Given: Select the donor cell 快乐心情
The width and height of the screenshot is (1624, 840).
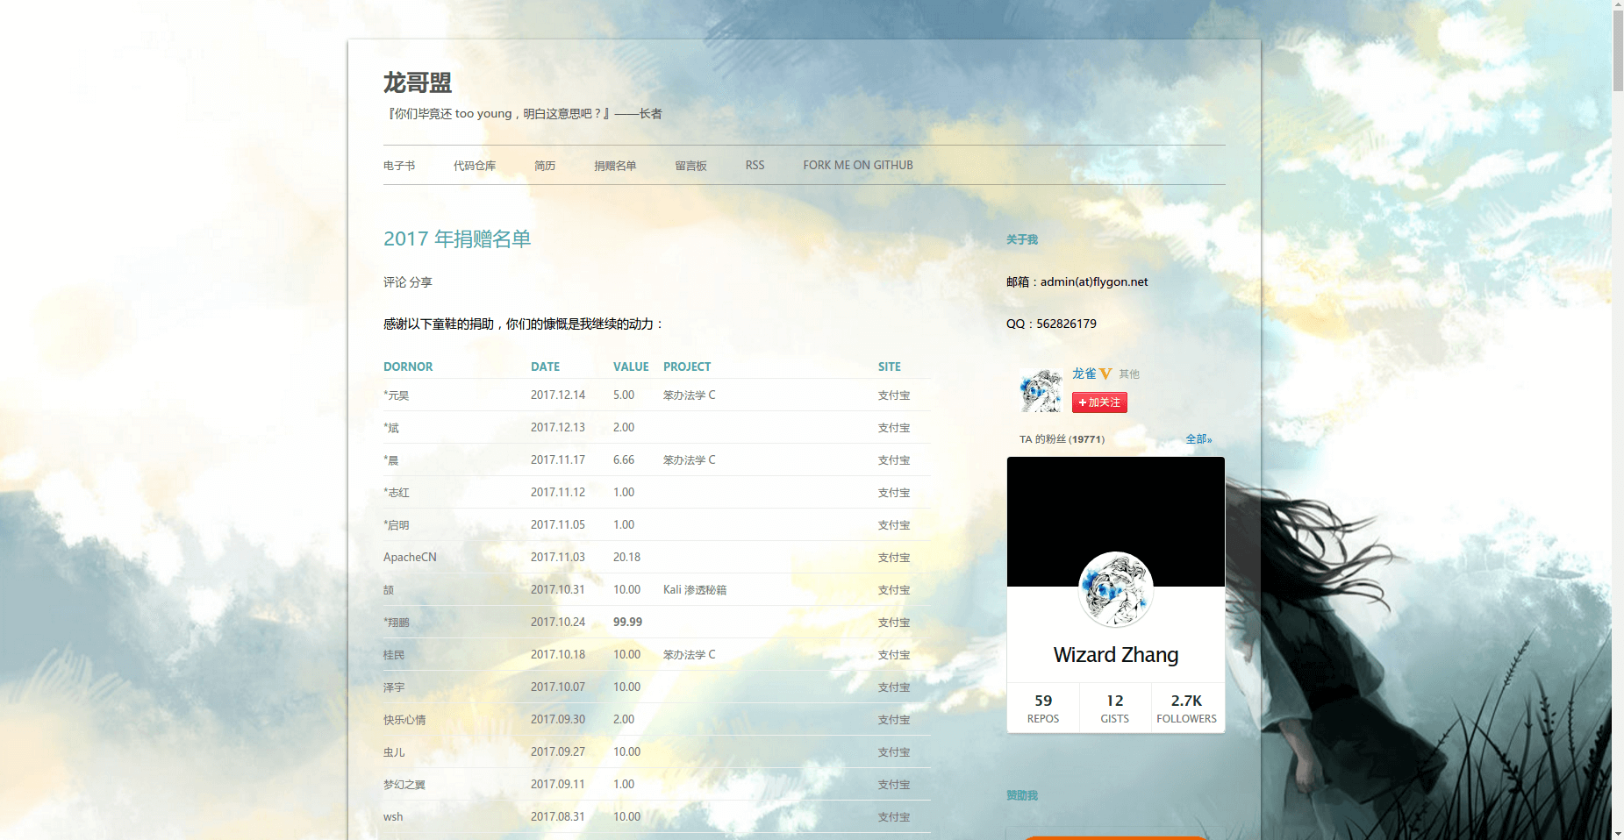Looking at the screenshot, I should click(404, 720).
